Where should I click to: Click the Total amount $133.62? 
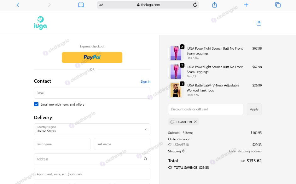254,161
